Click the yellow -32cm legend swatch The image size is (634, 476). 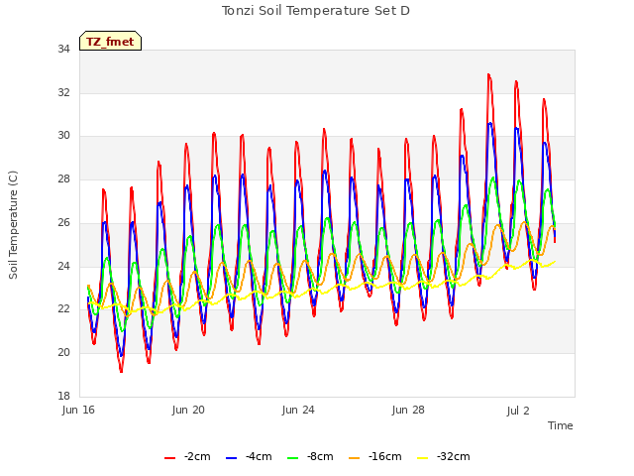(x=423, y=458)
